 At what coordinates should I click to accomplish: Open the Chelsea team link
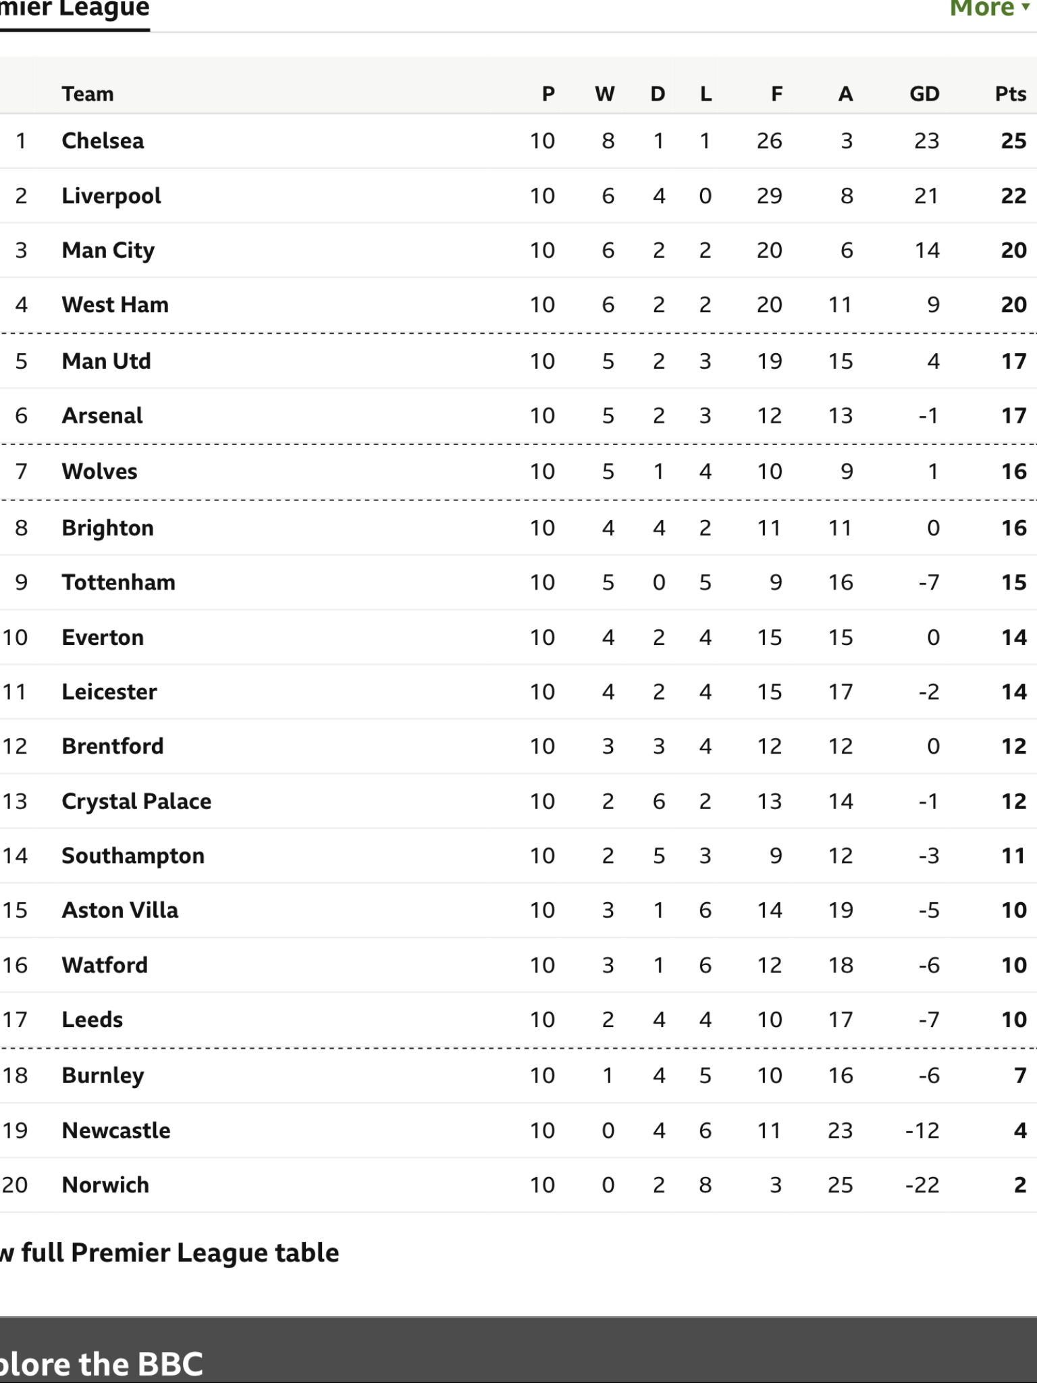[x=103, y=141]
